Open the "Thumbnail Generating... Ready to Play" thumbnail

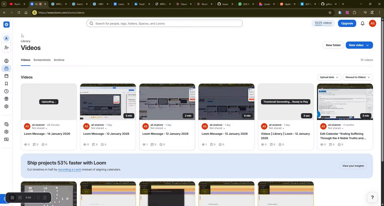click(x=286, y=102)
